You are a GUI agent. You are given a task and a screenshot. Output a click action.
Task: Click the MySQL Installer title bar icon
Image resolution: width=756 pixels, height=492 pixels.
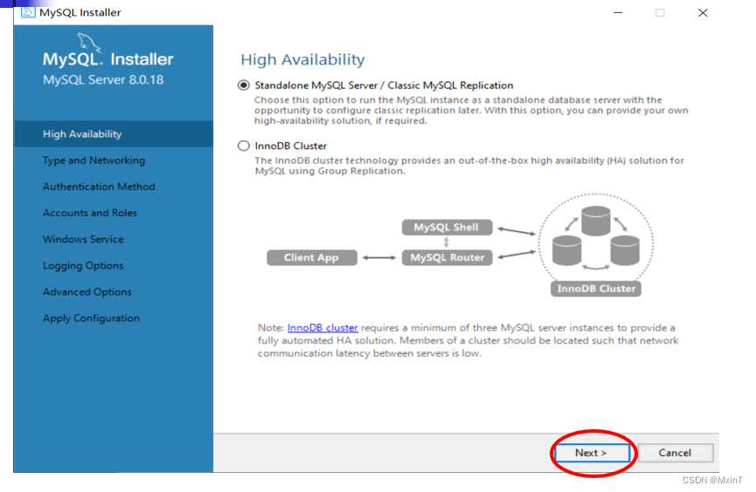tap(28, 11)
